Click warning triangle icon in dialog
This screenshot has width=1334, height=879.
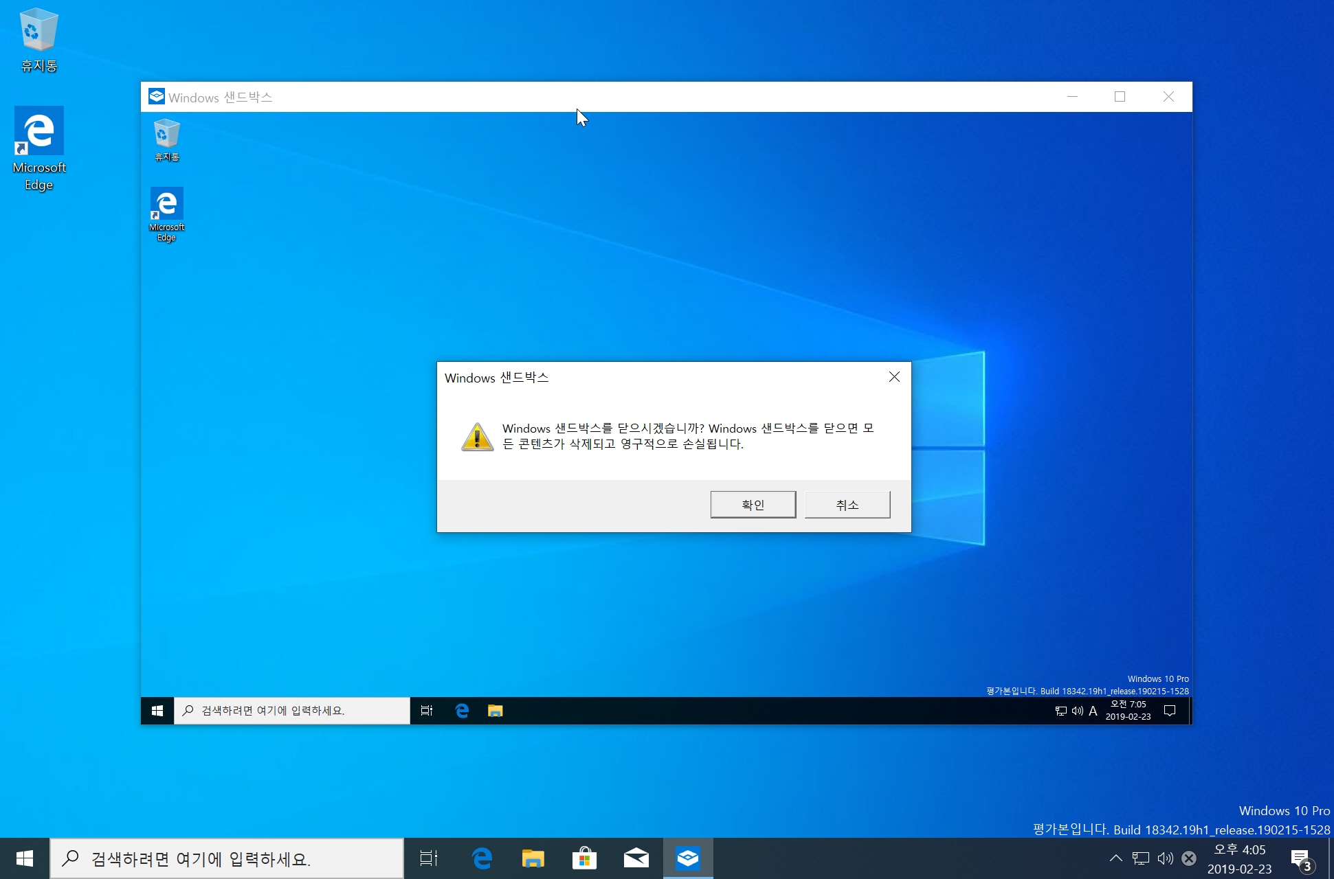click(477, 437)
